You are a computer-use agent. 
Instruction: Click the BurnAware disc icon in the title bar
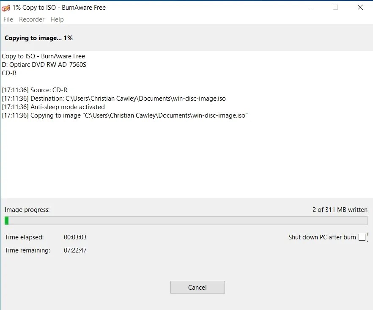coord(6,7)
